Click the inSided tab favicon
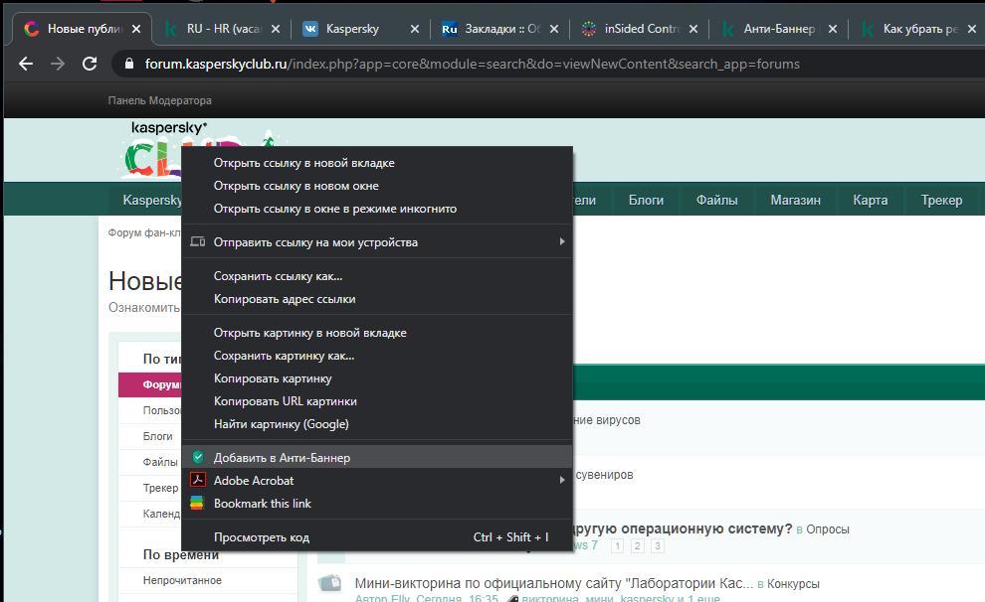This screenshot has width=985, height=602. [589, 29]
